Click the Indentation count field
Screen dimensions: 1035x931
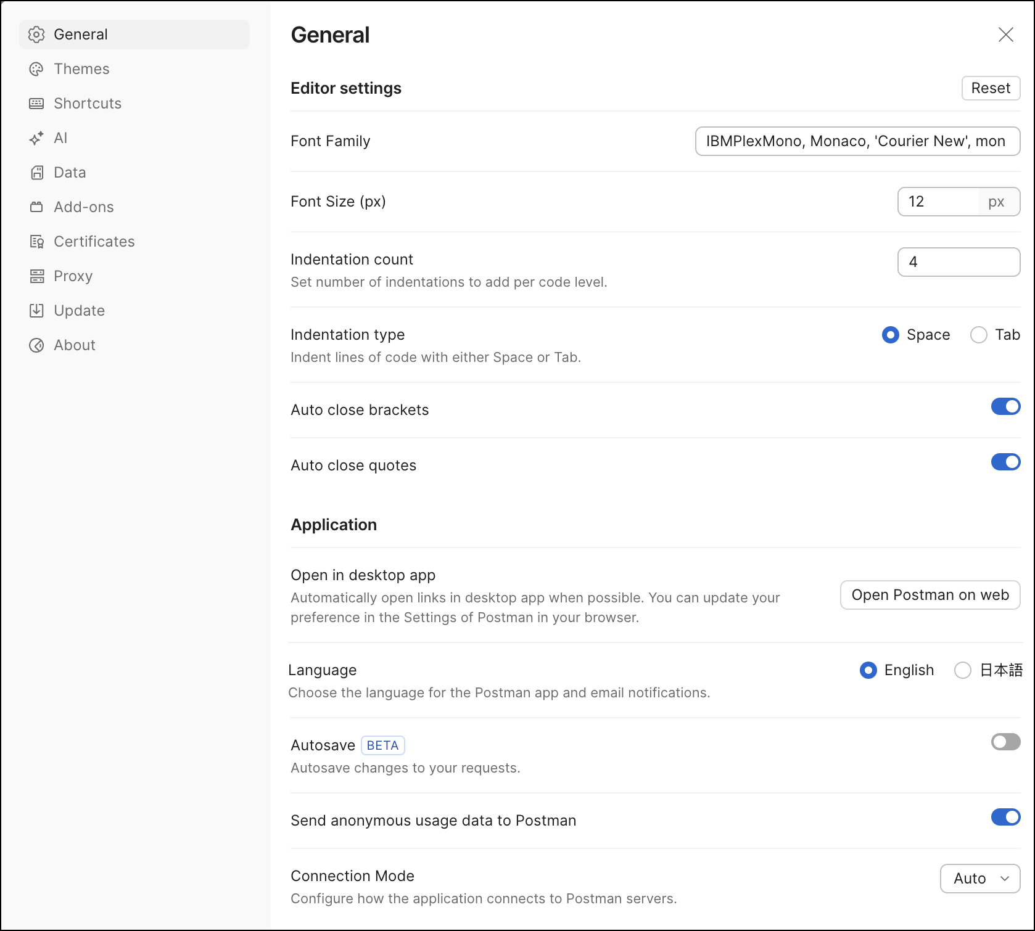click(958, 262)
